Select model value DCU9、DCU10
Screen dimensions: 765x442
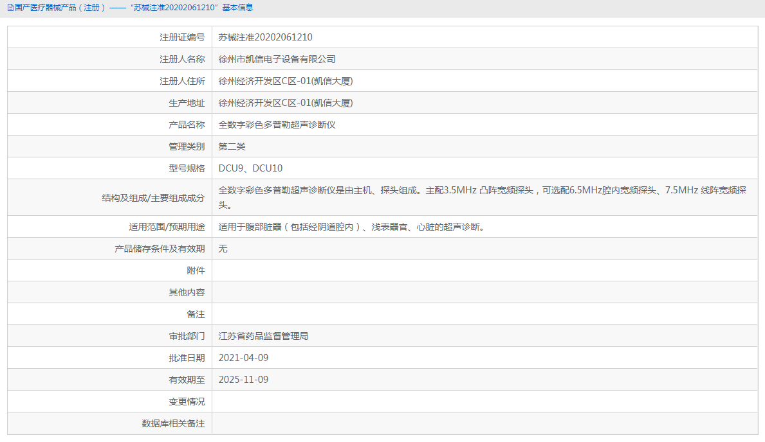250,168
